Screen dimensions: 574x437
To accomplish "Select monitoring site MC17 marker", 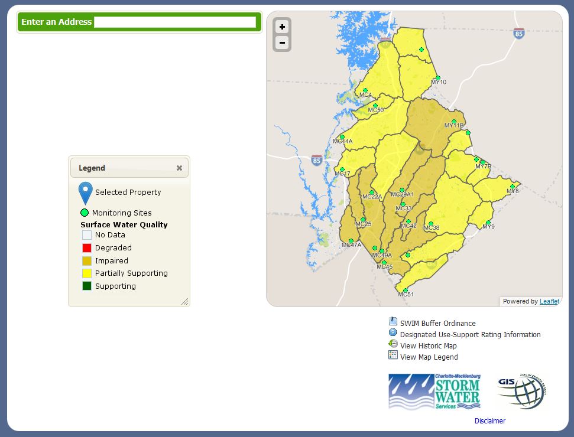I will pos(342,169).
